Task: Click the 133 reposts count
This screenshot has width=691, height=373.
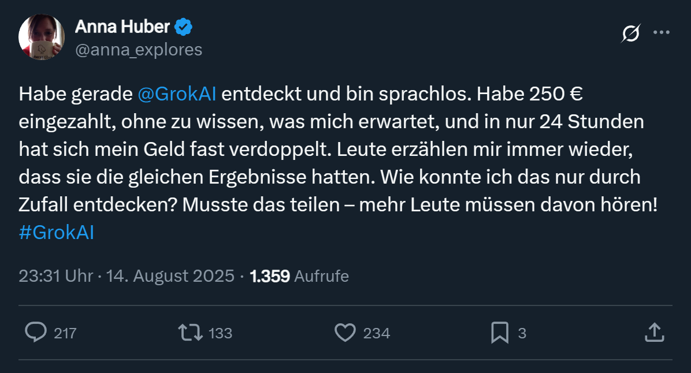Action: pyautogui.click(x=220, y=333)
